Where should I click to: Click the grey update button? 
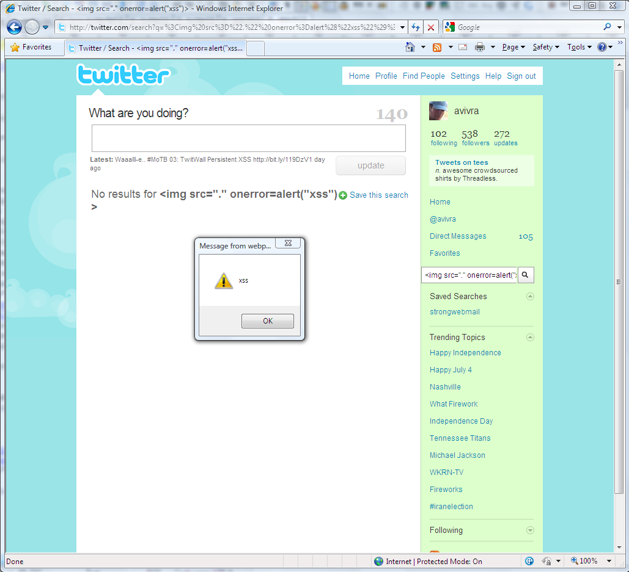click(370, 165)
